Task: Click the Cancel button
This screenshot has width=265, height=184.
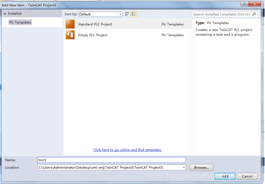Action: 247,176
